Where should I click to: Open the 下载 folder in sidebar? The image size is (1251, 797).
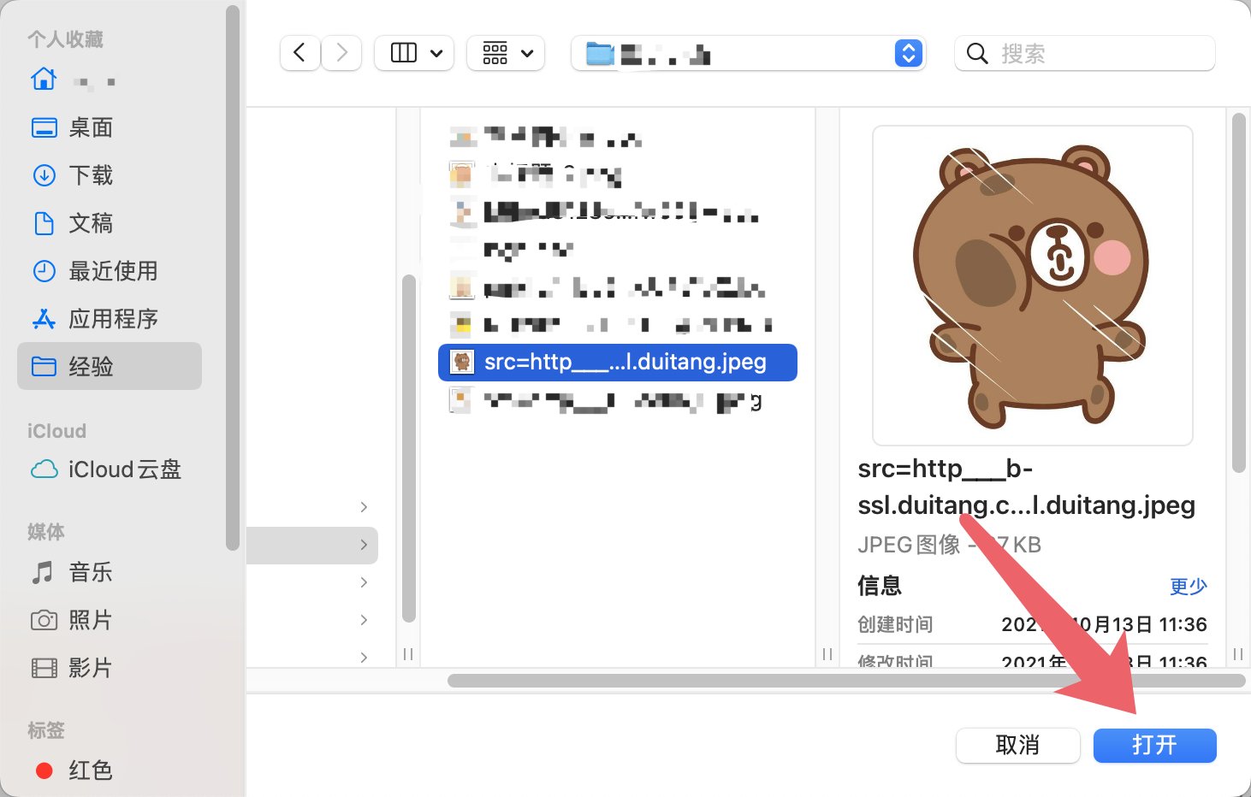(x=92, y=175)
